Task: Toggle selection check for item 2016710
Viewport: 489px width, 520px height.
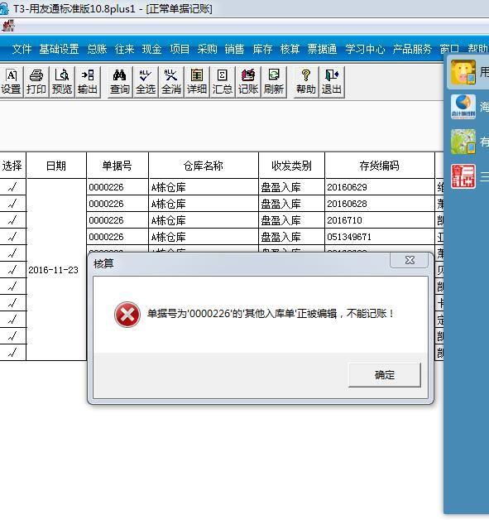Action: [12, 220]
